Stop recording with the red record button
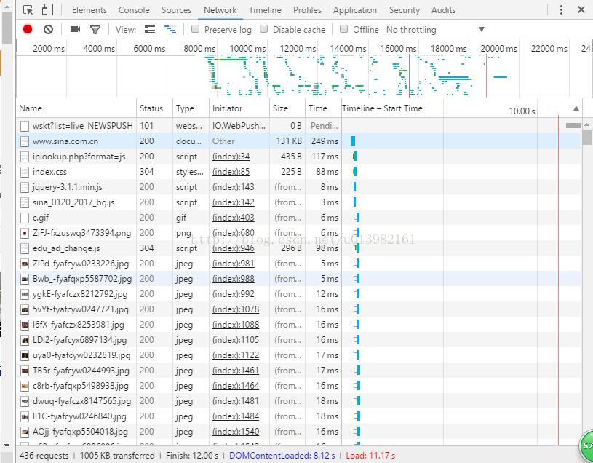 tap(28, 30)
